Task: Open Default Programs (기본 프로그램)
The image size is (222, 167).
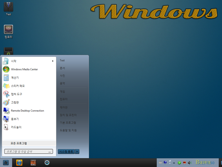Action: point(68,122)
